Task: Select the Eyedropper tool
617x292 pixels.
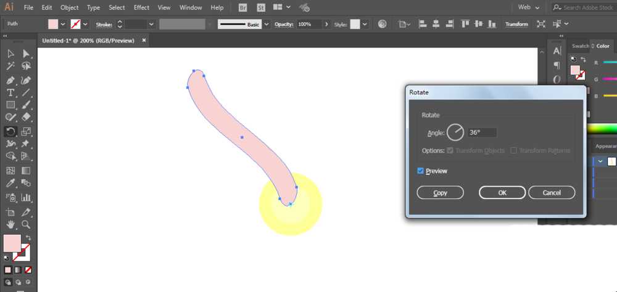Action: point(10,184)
